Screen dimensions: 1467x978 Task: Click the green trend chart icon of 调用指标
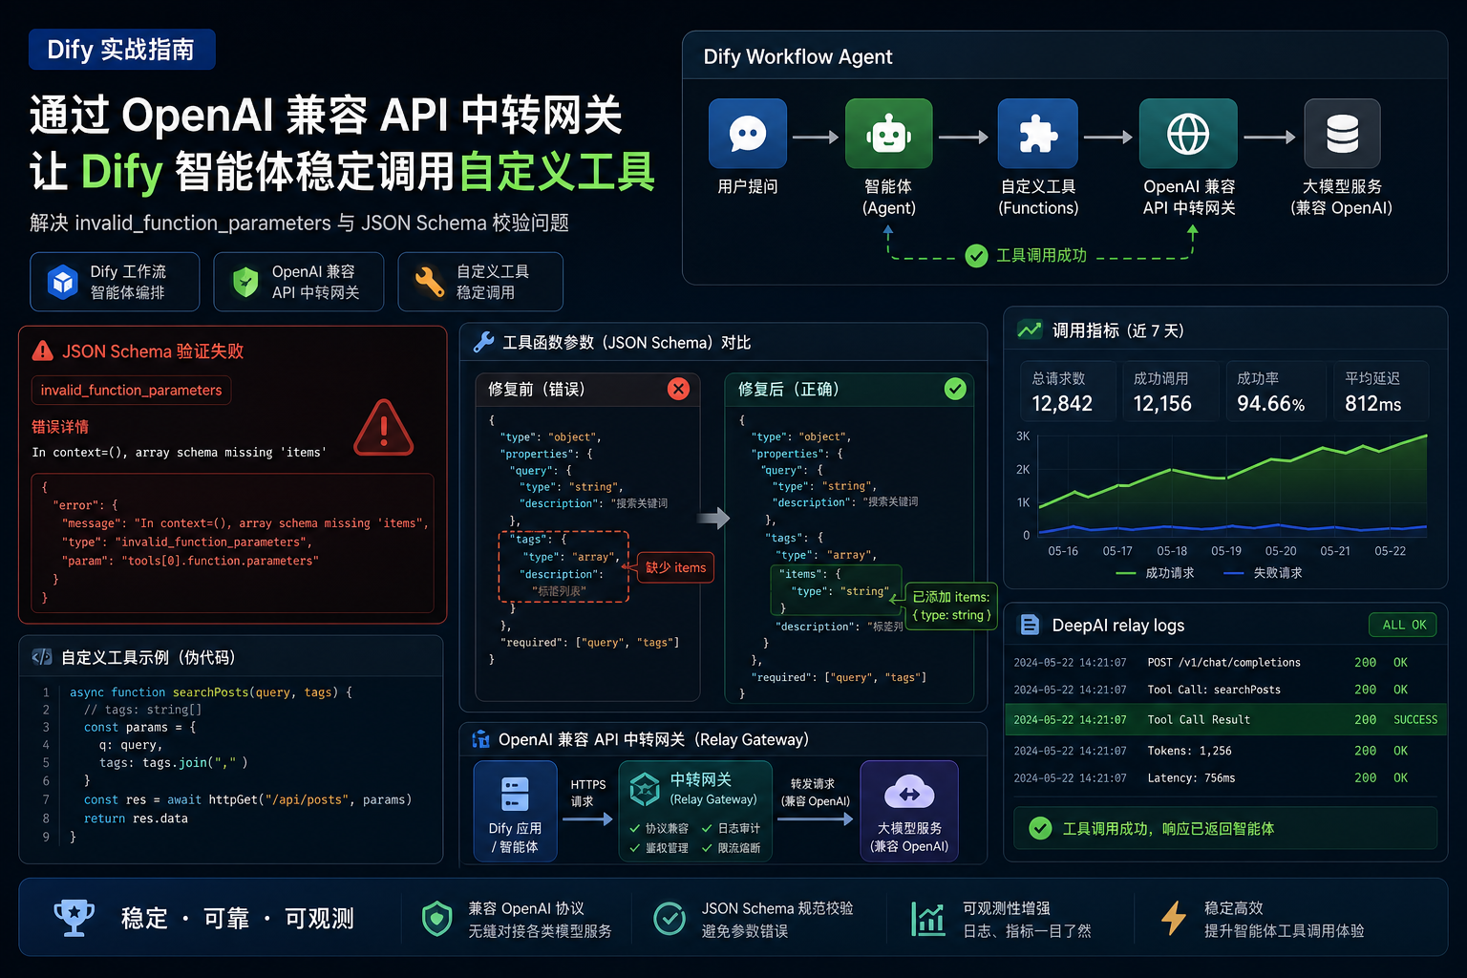click(x=1030, y=330)
